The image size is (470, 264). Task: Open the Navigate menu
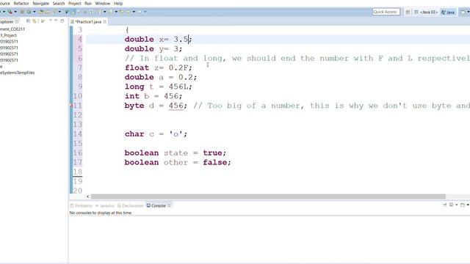pos(41,3)
